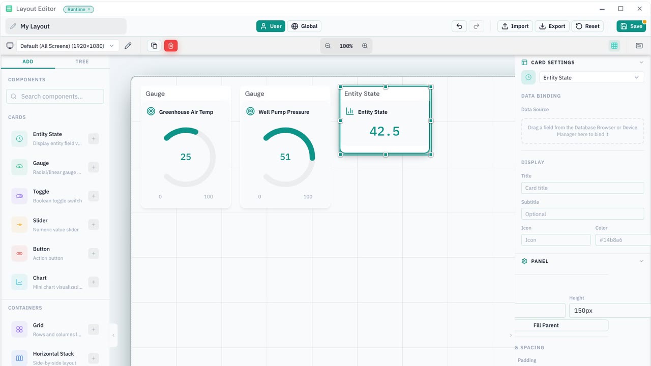Switch to Global scope

point(304,26)
